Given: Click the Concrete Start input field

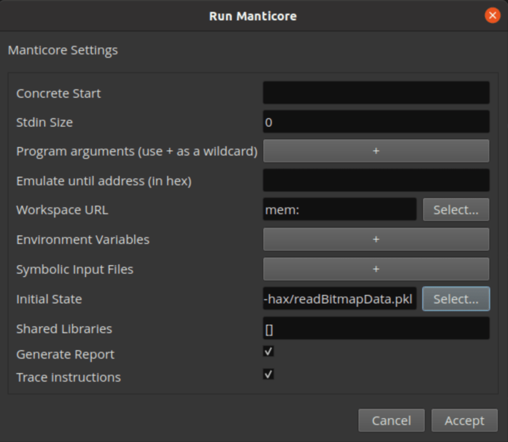Looking at the screenshot, I should coord(376,93).
